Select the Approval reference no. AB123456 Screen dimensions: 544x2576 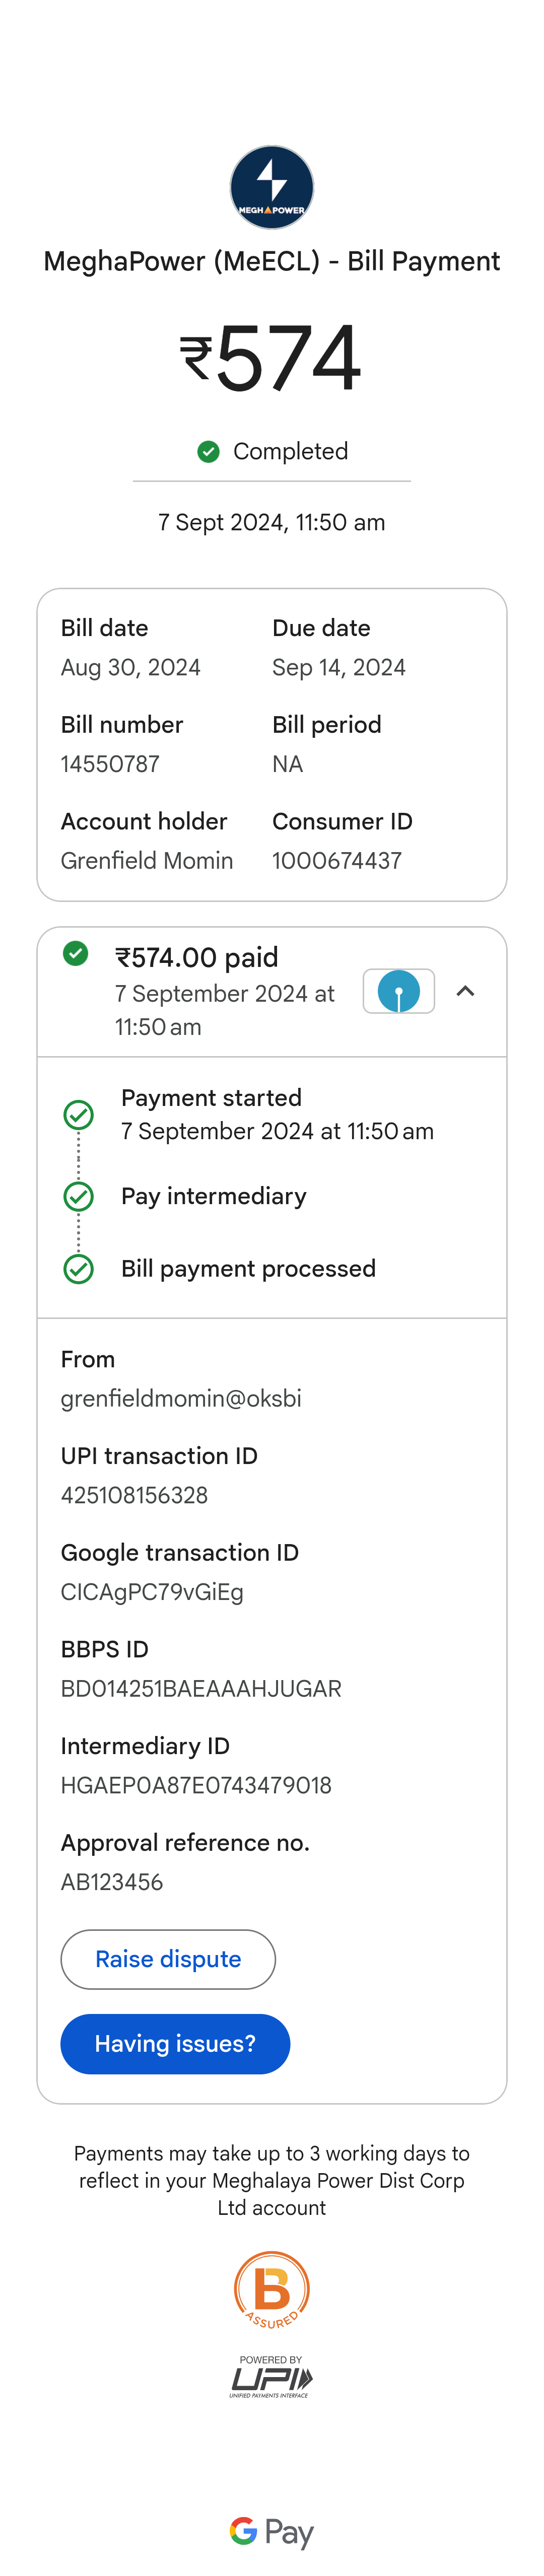[112, 1882]
